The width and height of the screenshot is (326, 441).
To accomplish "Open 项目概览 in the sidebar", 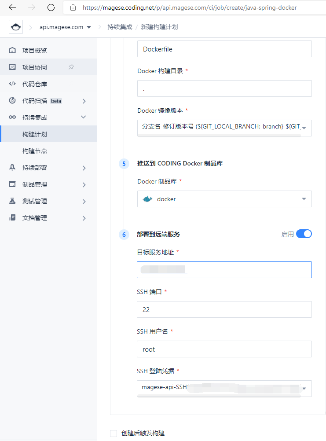I will click(x=48, y=50).
